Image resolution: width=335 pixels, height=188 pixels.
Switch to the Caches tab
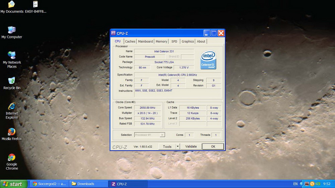[130, 41]
